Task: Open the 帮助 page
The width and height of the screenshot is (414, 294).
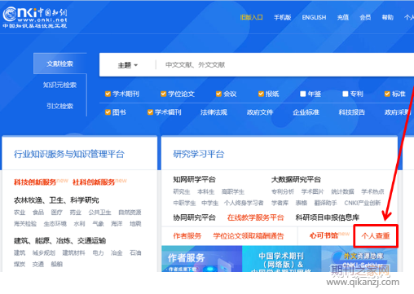Action: (387, 17)
